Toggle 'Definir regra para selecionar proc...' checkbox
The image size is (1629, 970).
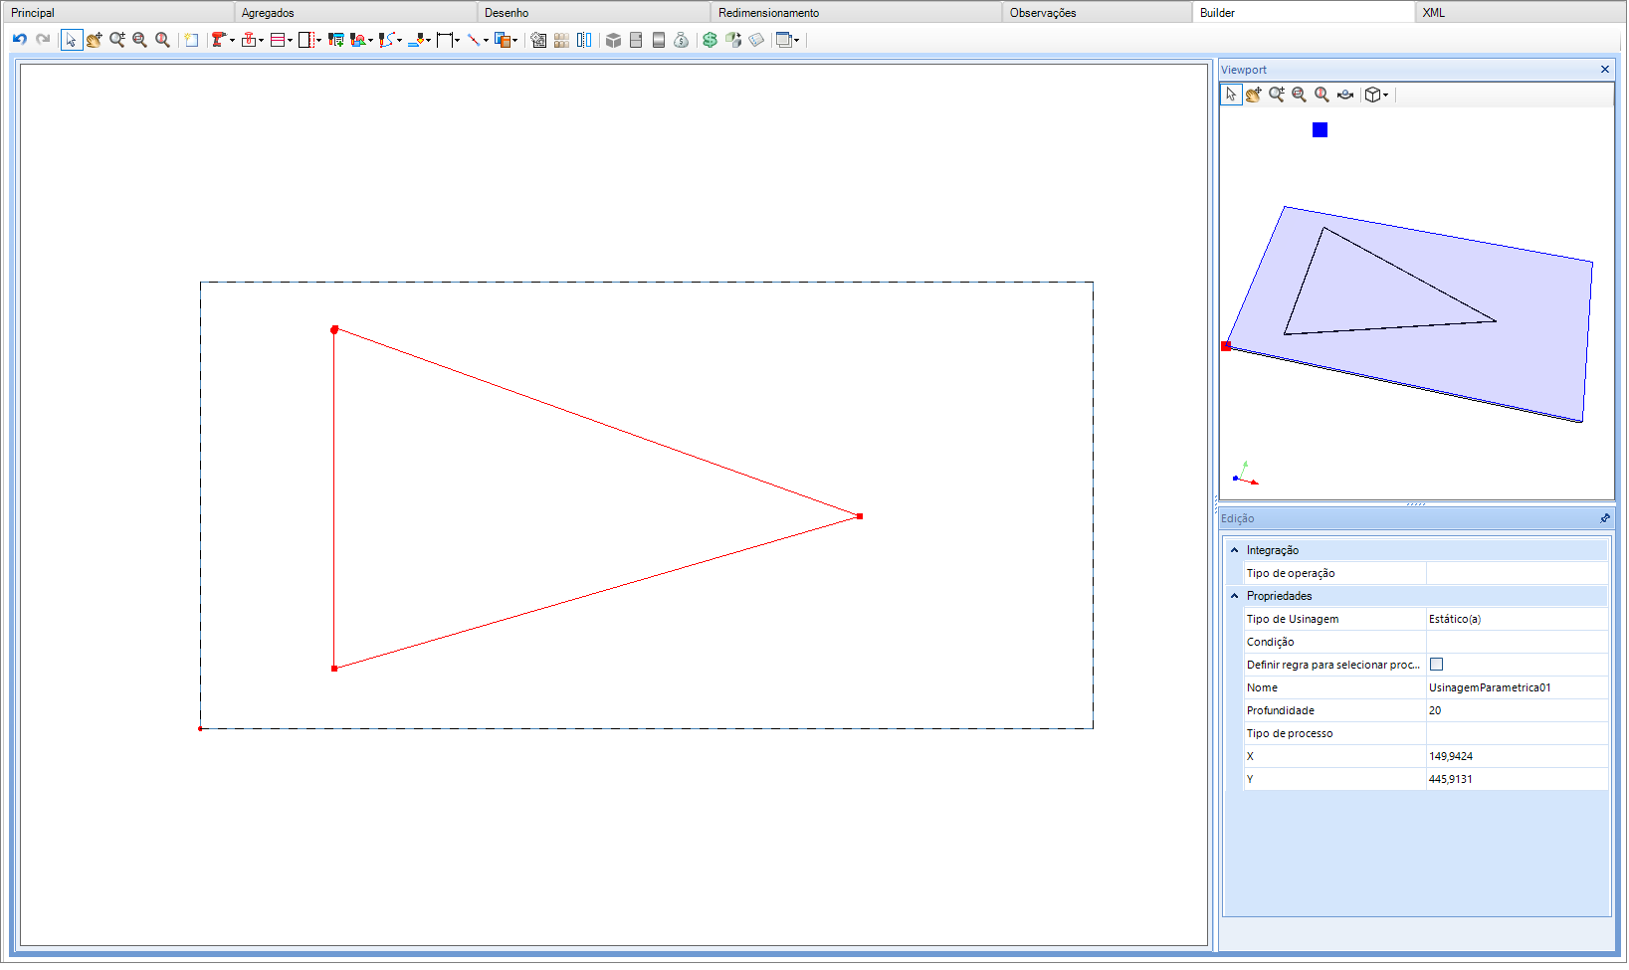1436,664
